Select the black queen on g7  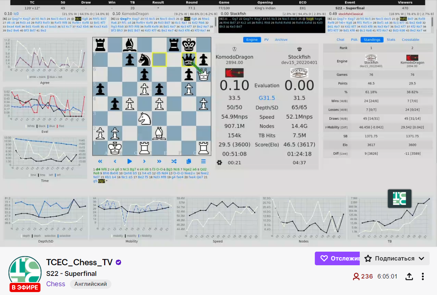click(189, 60)
